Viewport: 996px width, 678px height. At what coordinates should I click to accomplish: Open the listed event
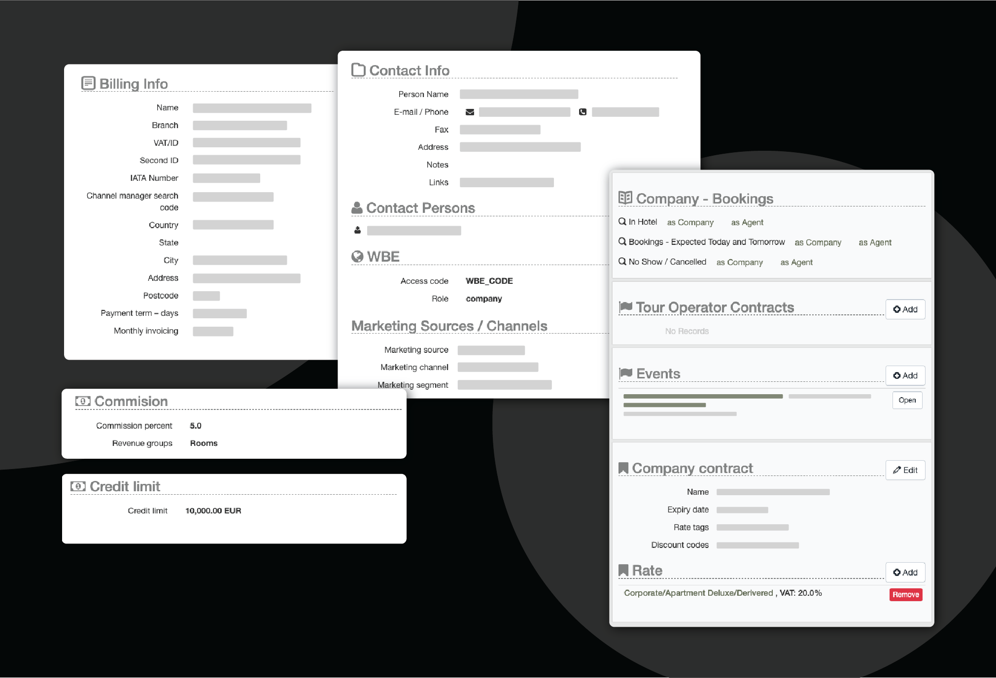pyautogui.click(x=907, y=400)
